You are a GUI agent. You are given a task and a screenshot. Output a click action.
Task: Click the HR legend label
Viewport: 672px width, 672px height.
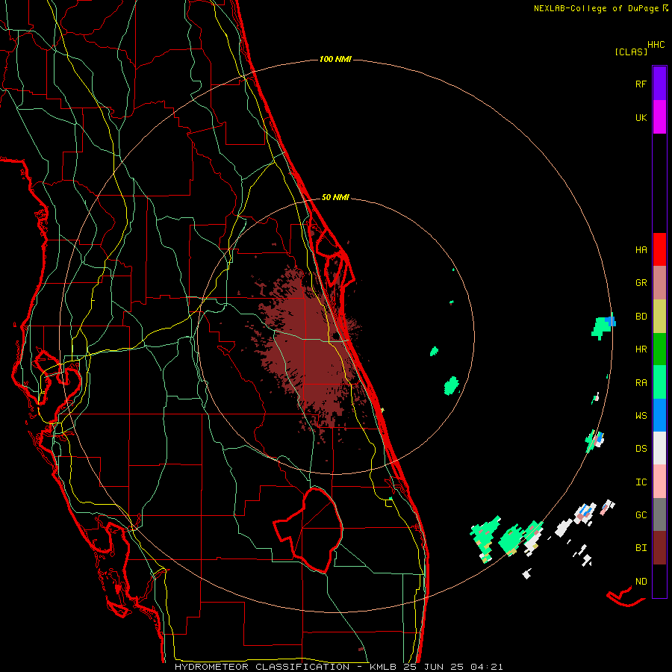(641, 349)
